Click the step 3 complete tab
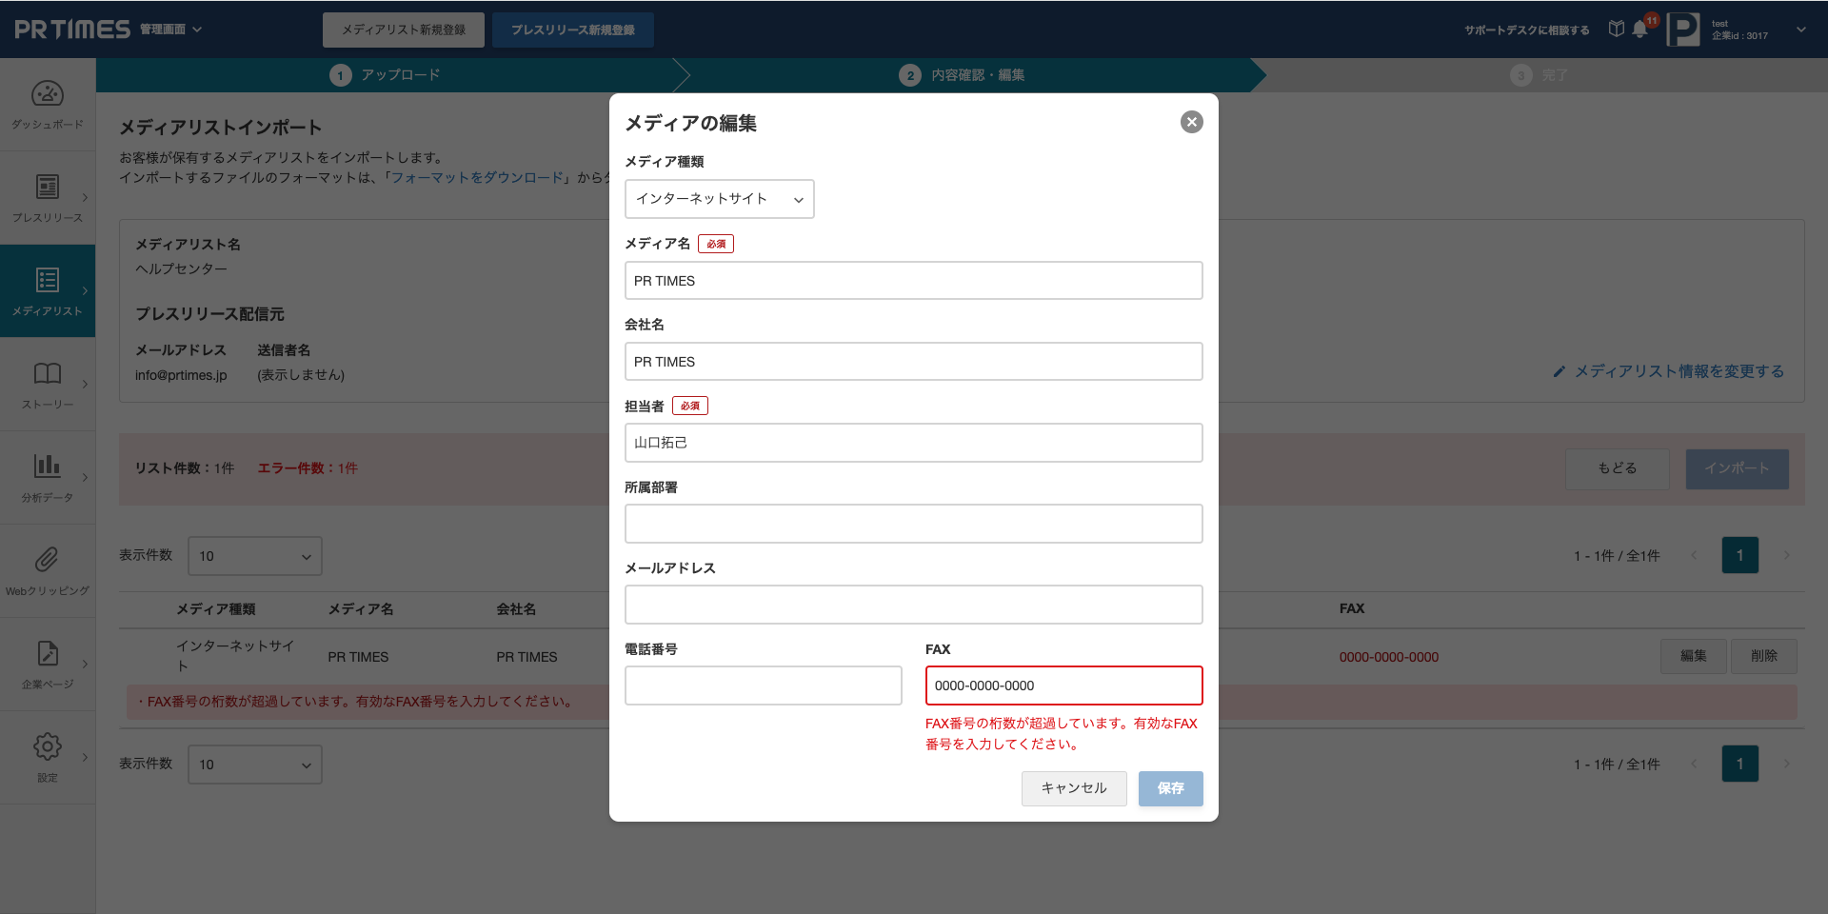 1539,75
